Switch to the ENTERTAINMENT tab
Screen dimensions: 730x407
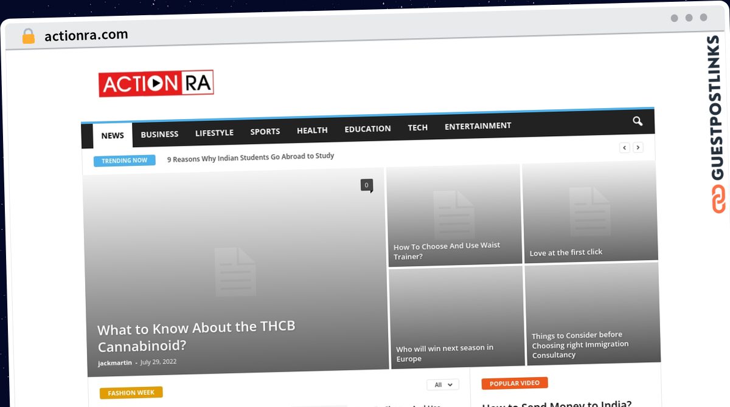(478, 126)
